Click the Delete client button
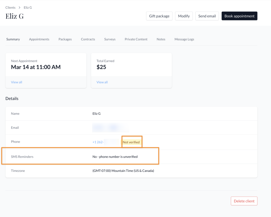 244,201
